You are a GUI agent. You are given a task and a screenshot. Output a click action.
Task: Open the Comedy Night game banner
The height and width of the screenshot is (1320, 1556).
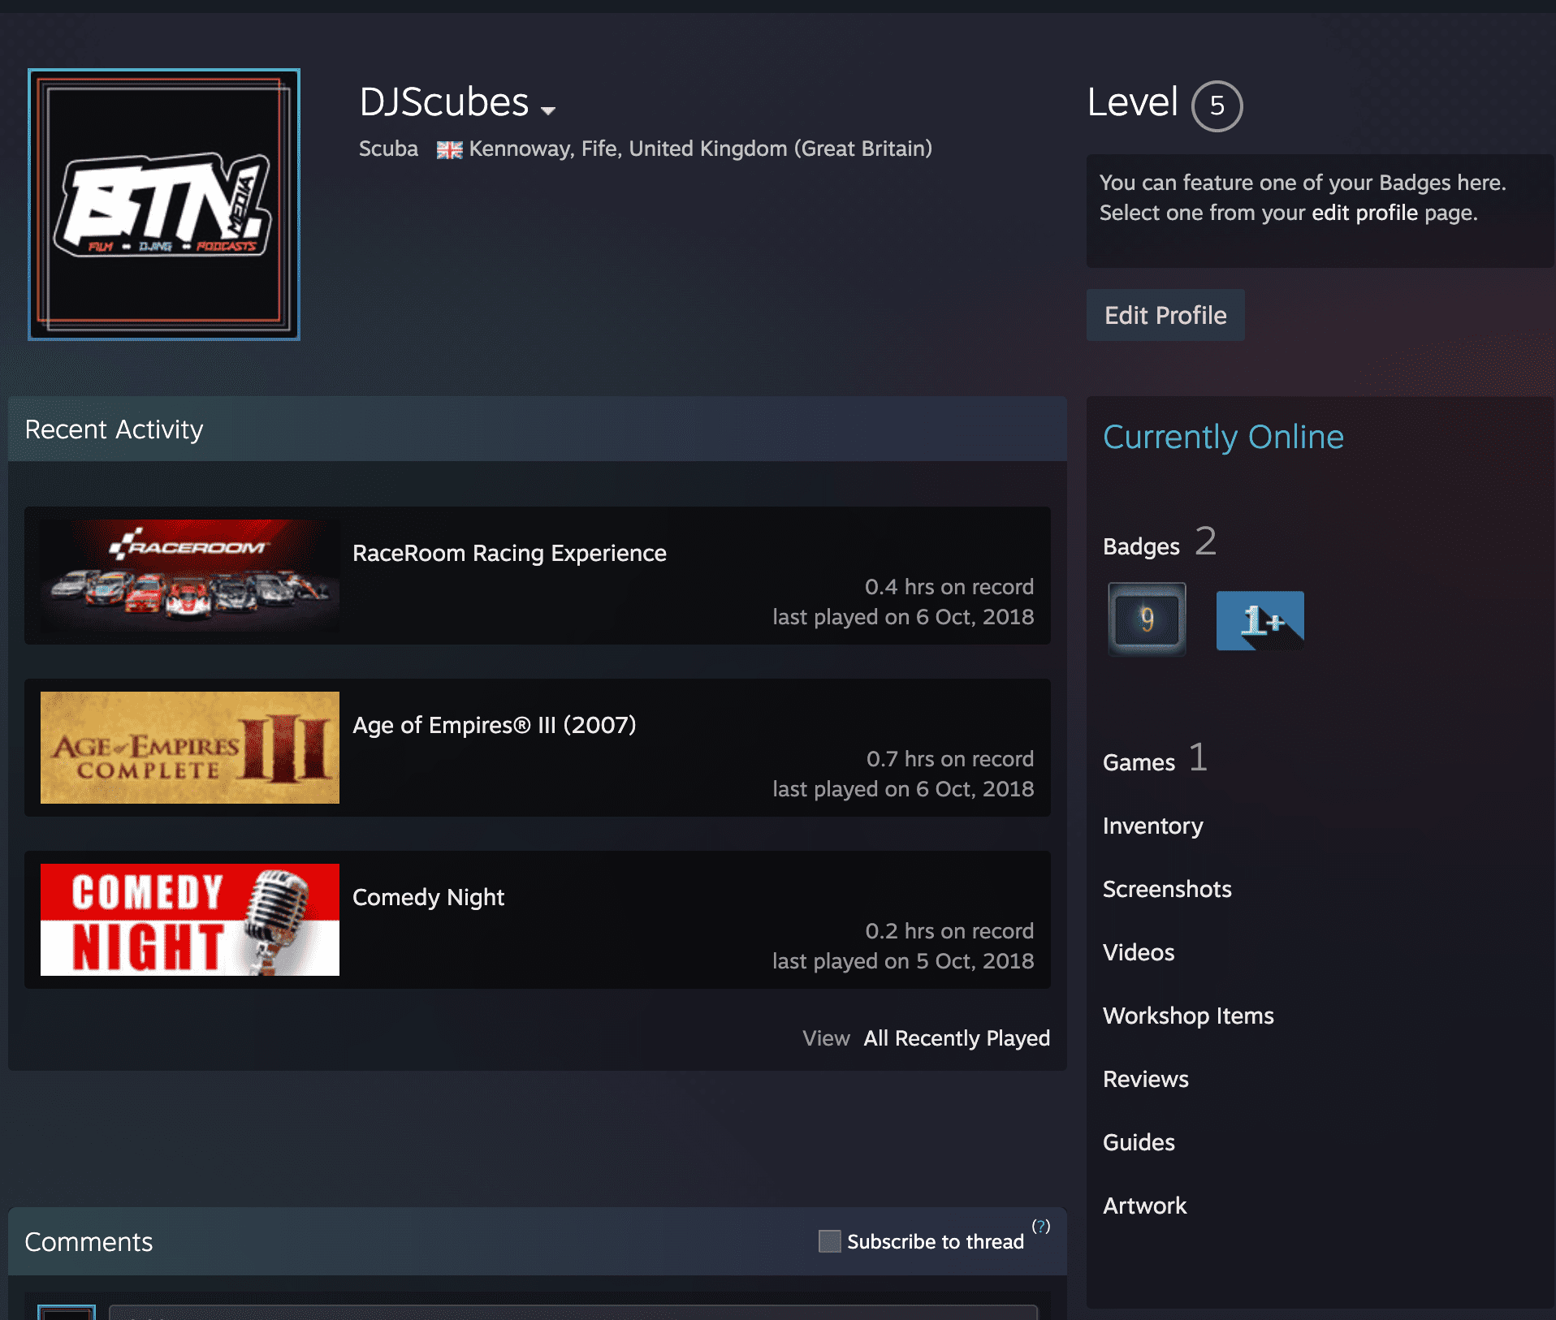[190, 920]
